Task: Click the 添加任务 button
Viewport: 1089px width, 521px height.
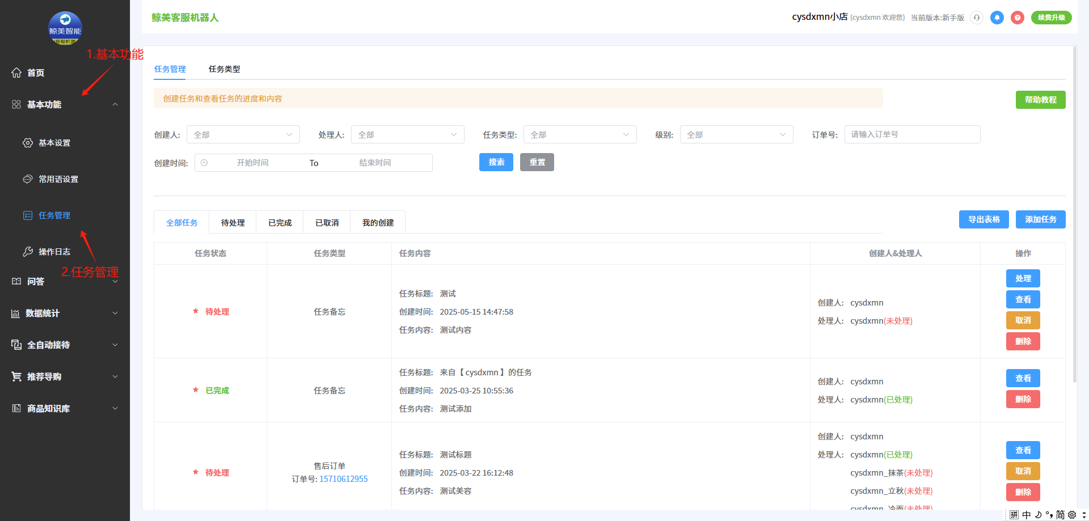Action: 1040,219
